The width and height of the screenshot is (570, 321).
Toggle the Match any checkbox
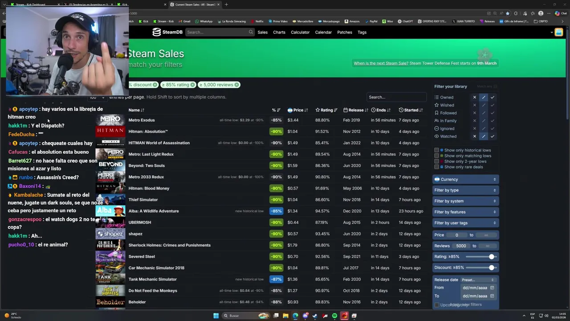point(495,86)
